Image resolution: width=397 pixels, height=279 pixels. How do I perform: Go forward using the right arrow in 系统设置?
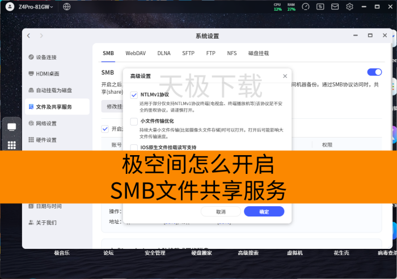[x=41, y=36]
